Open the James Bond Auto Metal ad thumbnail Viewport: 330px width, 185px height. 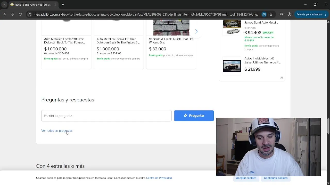coord(232,27)
